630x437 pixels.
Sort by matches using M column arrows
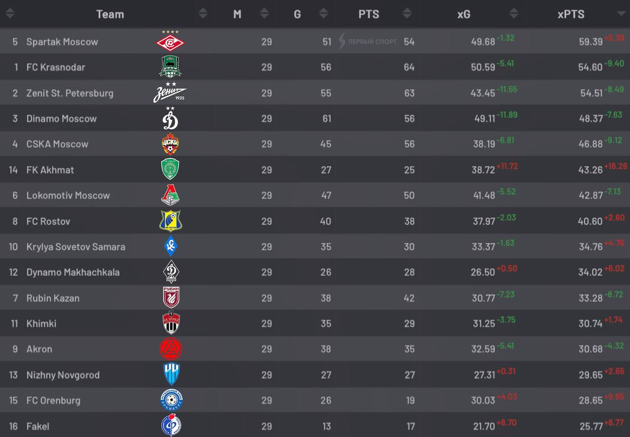(264, 14)
